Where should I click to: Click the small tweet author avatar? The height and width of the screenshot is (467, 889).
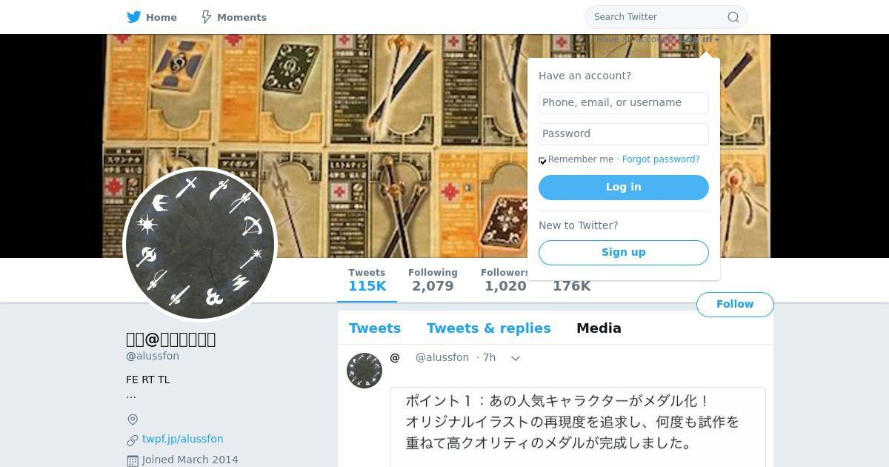[x=364, y=371]
